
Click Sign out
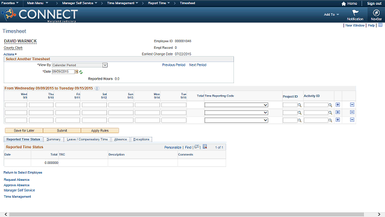coord(374,4)
